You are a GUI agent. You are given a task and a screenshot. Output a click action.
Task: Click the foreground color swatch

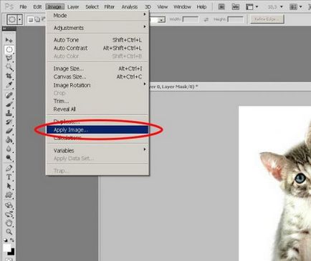tap(7, 248)
